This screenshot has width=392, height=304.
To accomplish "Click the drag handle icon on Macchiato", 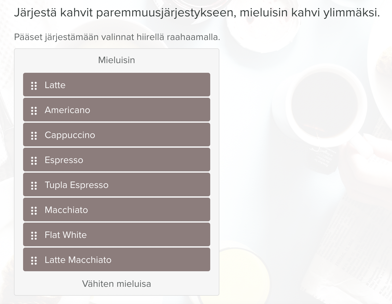I will coord(34,211).
